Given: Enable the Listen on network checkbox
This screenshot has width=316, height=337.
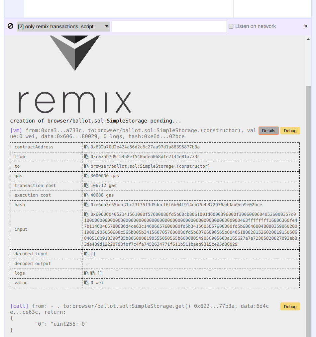Looking at the screenshot, I should 231,26.
